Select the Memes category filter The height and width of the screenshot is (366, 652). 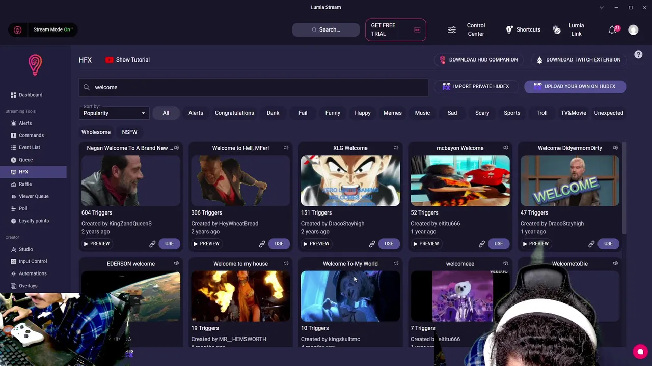[393, 113]
